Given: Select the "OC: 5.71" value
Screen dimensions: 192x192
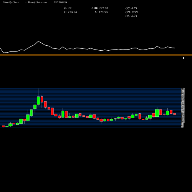Looking at the screenshot, I should point(131,8).
